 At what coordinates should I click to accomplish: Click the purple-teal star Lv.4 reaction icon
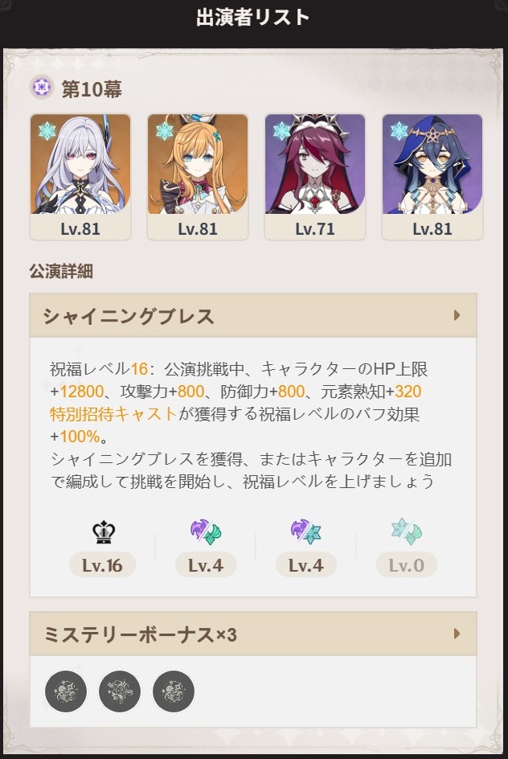pyautogui.click(x=305, y=532)
